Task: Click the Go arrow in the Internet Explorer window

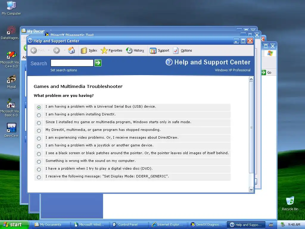Action: [x=264, y=72]
